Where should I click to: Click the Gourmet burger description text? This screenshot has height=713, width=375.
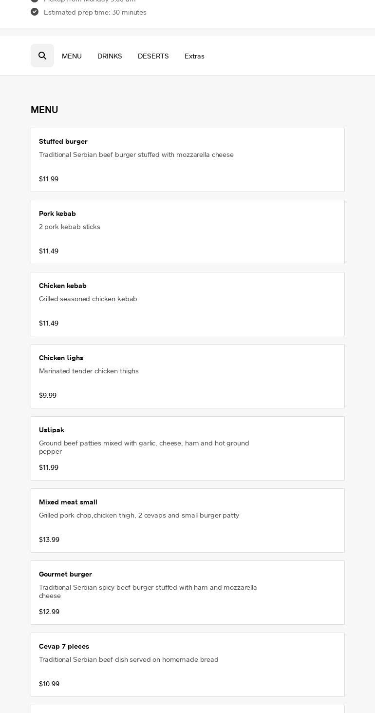coord(148,591)
